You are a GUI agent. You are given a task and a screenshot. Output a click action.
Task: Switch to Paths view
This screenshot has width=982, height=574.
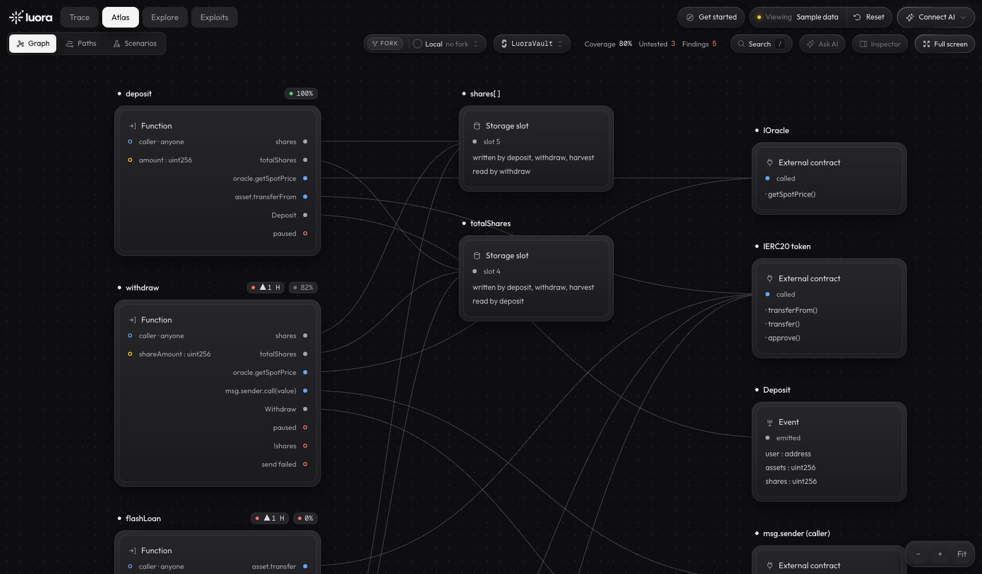pos(81,44)
